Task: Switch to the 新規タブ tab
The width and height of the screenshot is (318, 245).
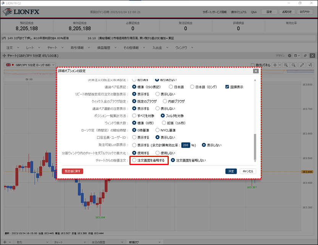Action: point(134,242)
